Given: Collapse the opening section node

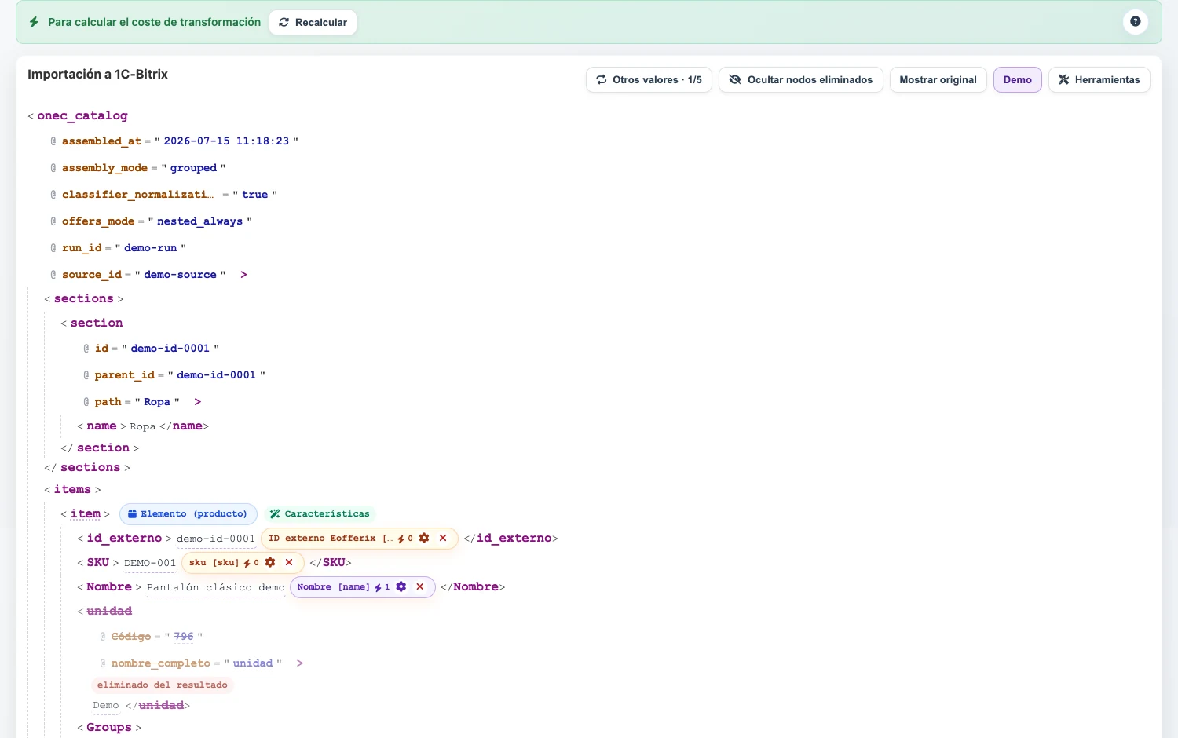Looking at the screenshot, I should pos(96,323).
